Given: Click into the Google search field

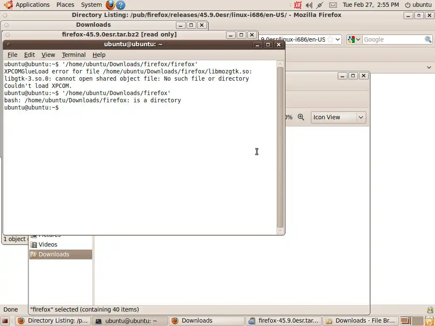Looking at the screenshot, I should [393, 39].
